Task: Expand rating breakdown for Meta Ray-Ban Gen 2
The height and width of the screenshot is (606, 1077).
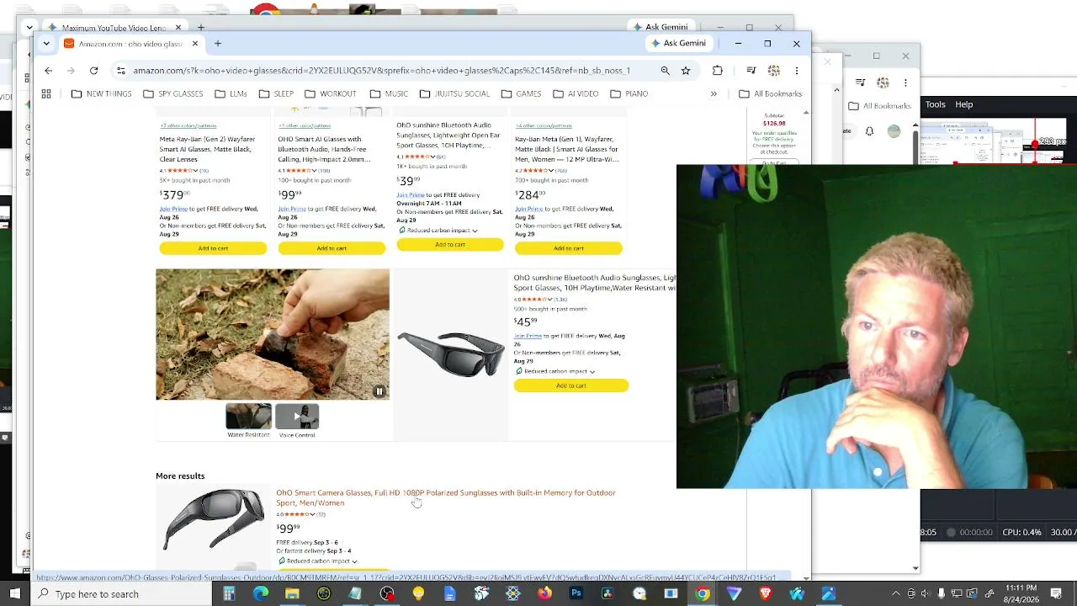Action: 197,171
